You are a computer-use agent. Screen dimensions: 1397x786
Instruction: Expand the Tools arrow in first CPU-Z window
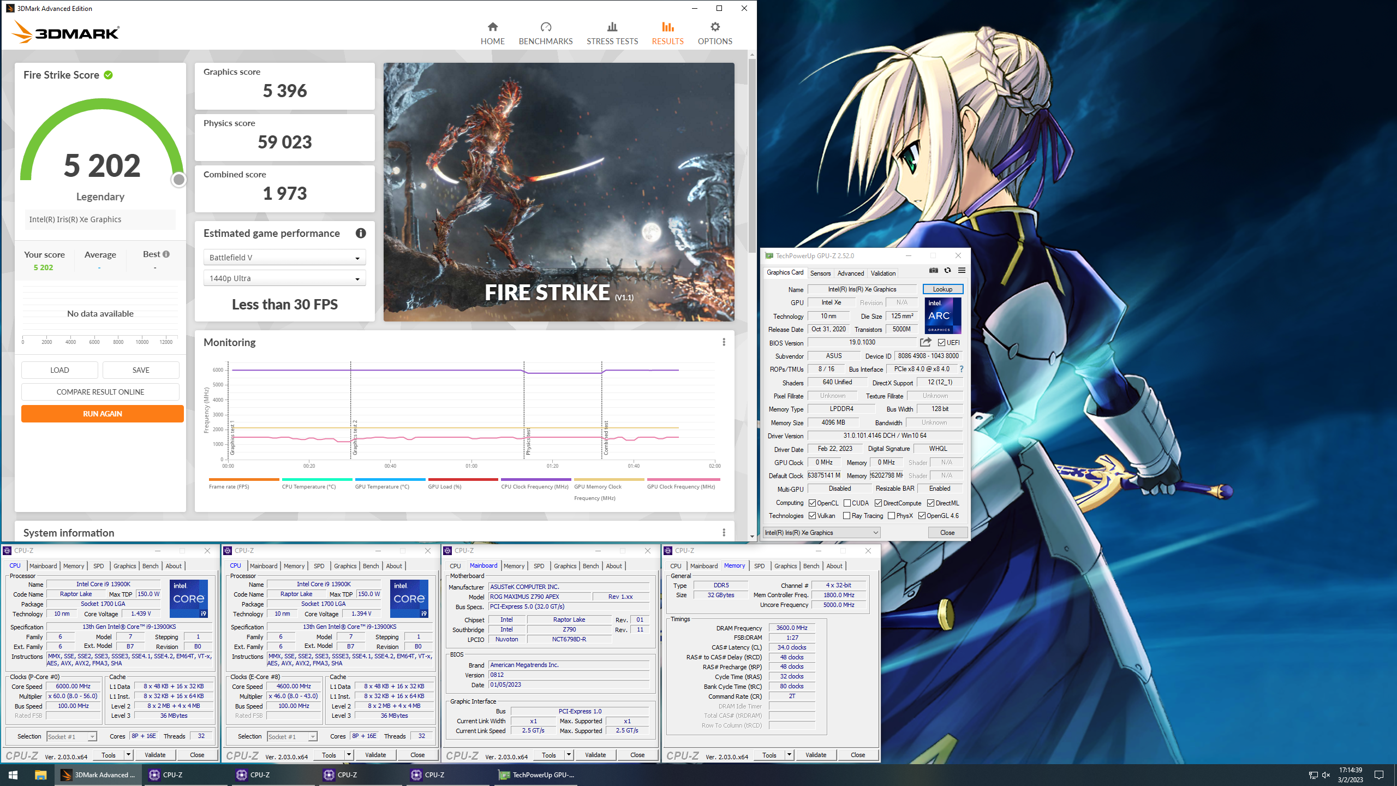(x=128, y=755)
